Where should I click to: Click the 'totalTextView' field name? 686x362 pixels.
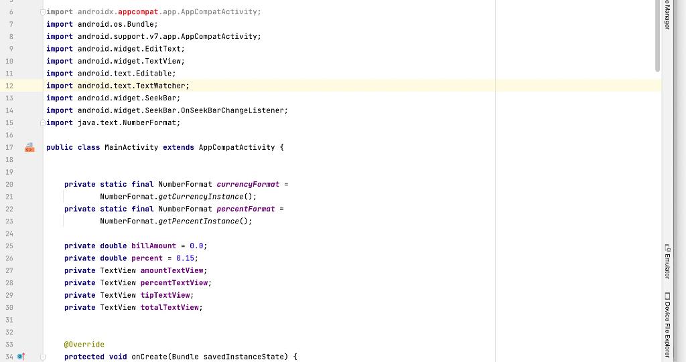coord(169,307)
